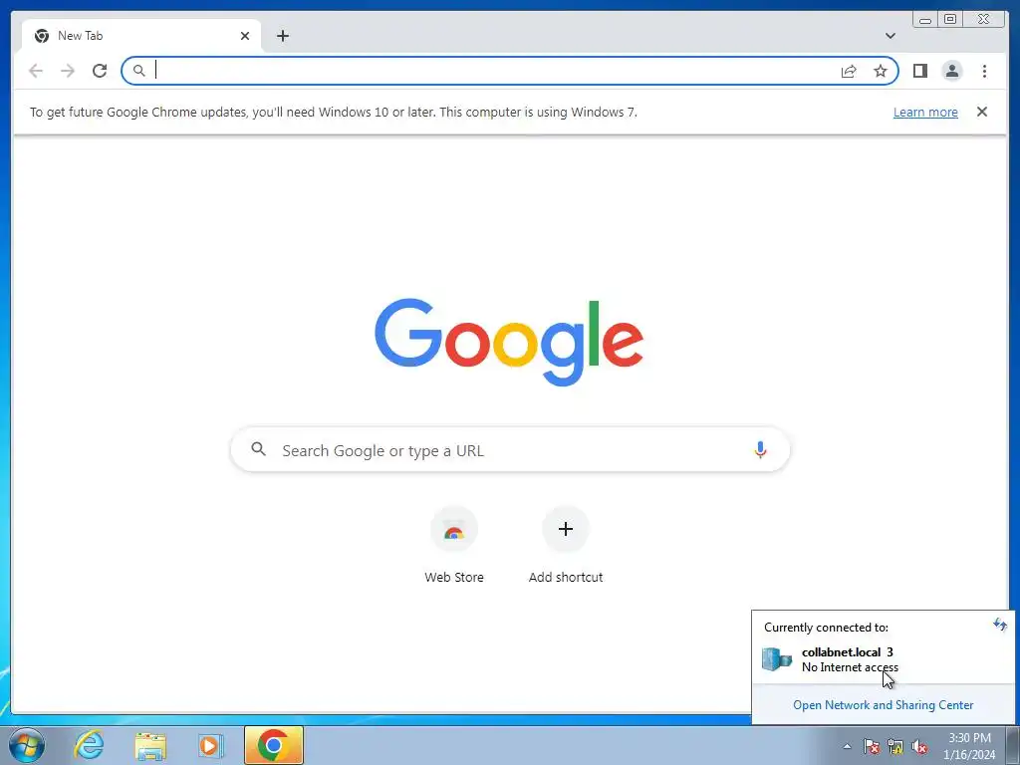
Task: Click the Chrome taskbar button
Action: point(274,745)
